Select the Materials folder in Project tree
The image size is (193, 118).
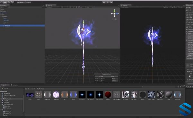pos(8,99)
